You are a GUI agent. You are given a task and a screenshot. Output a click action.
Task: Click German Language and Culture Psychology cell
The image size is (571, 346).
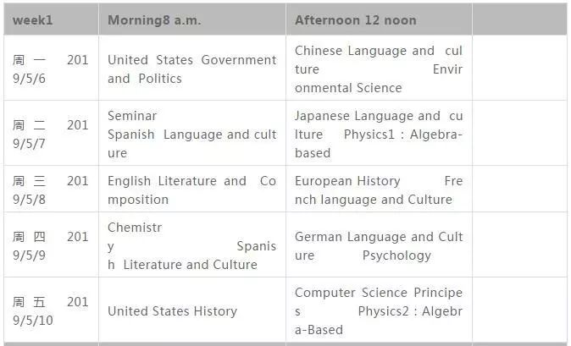click(379, 244)
